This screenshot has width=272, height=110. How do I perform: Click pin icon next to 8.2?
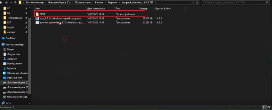tap(26, 13)
